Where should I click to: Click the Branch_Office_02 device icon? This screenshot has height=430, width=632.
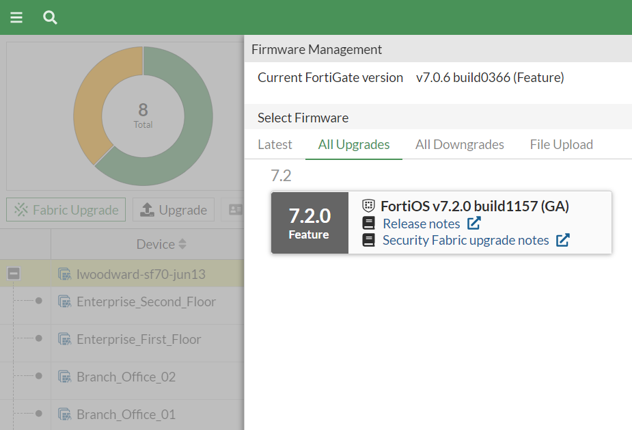[x=65, y=377]
